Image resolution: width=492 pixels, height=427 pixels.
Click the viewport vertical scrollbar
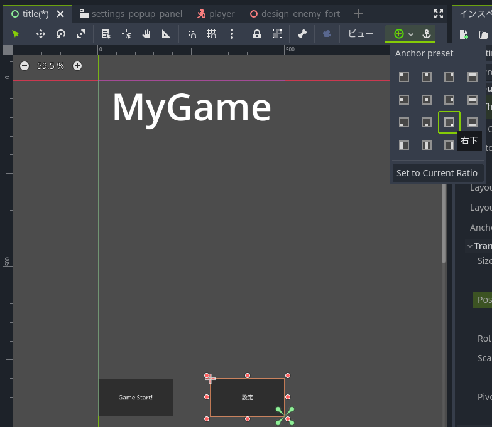(444, 223)
